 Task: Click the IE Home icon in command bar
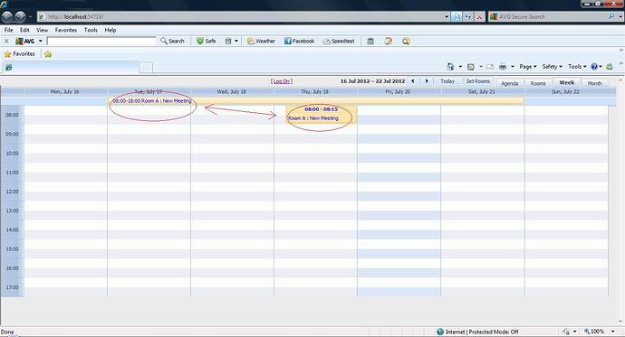[450, 66]
